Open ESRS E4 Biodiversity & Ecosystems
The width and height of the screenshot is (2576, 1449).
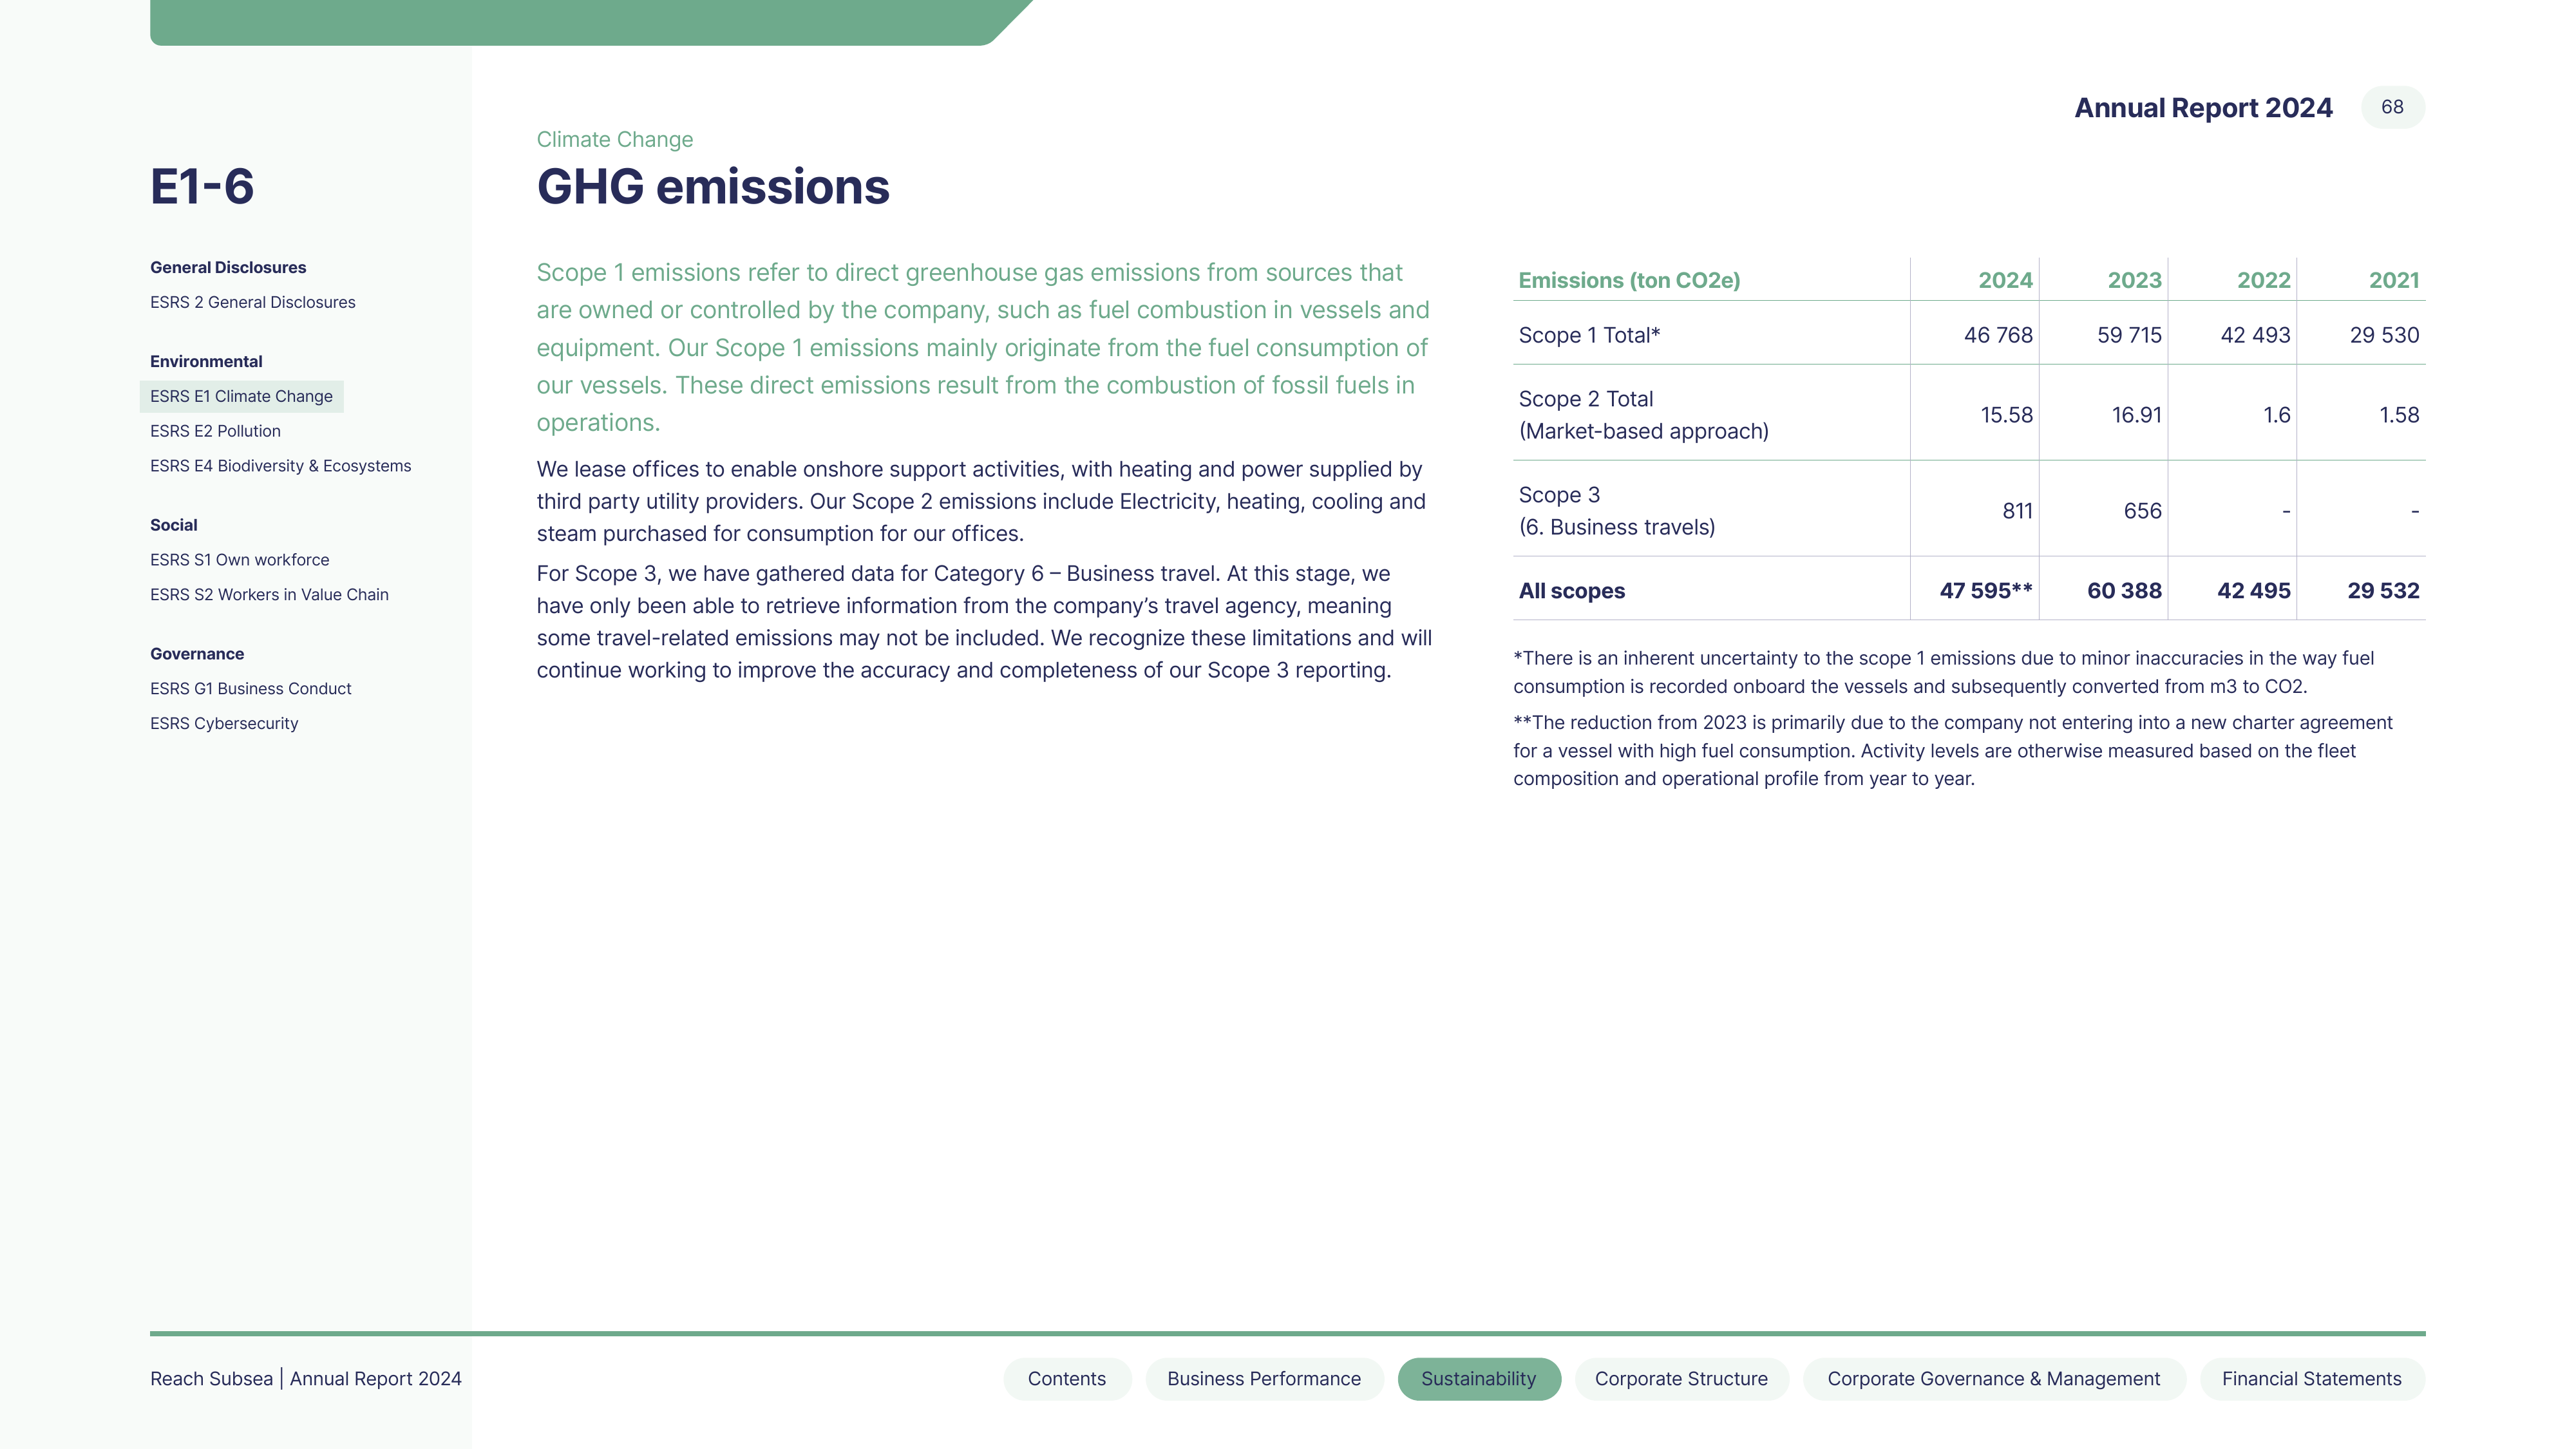click(280, 466)
